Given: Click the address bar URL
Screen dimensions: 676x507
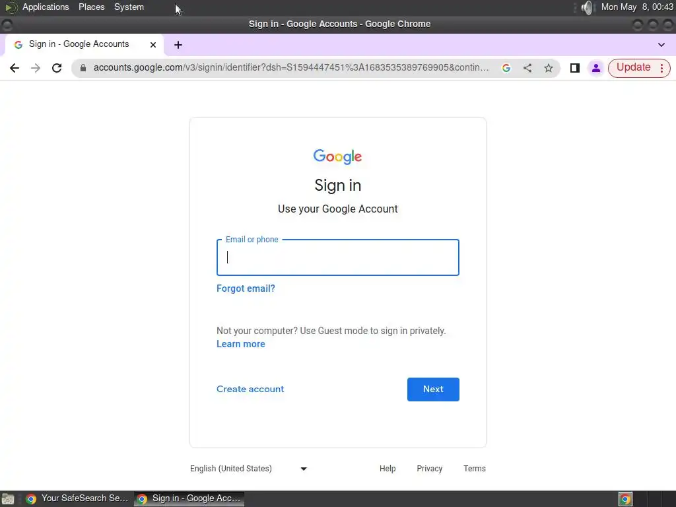Looking at the screenshot, I should [291, 68].
